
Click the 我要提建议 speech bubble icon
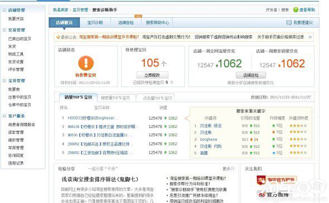click(x=289, y=23)
